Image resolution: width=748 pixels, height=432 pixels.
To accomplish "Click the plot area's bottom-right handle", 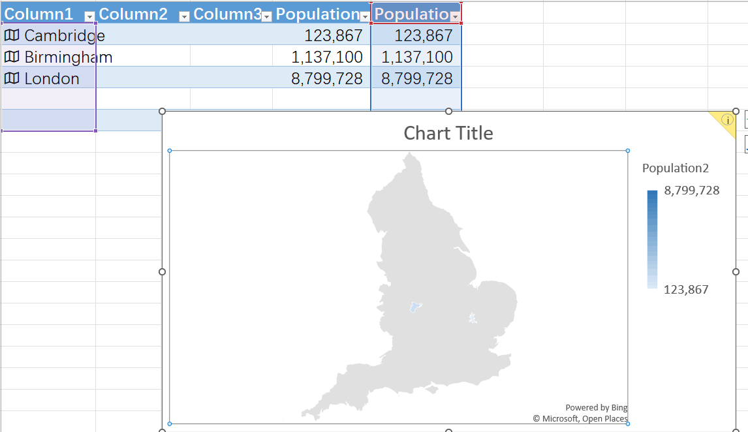I will point(628,424).
